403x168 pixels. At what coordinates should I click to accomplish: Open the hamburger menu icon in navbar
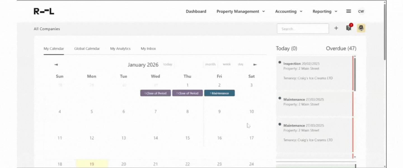[x=348, y=11]
